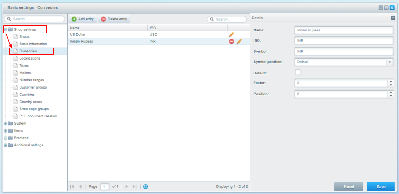Increase the Factor value
This screenshot has width=399, height=194.
point(391,81)
